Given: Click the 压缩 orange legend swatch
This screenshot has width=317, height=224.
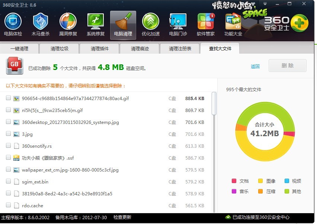Looking at the screenshot, I should 260,191.
